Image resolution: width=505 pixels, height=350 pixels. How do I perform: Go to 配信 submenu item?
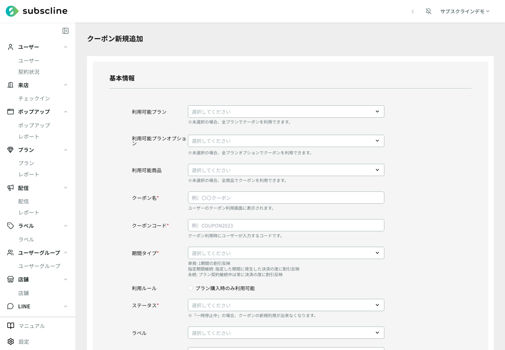23,201
